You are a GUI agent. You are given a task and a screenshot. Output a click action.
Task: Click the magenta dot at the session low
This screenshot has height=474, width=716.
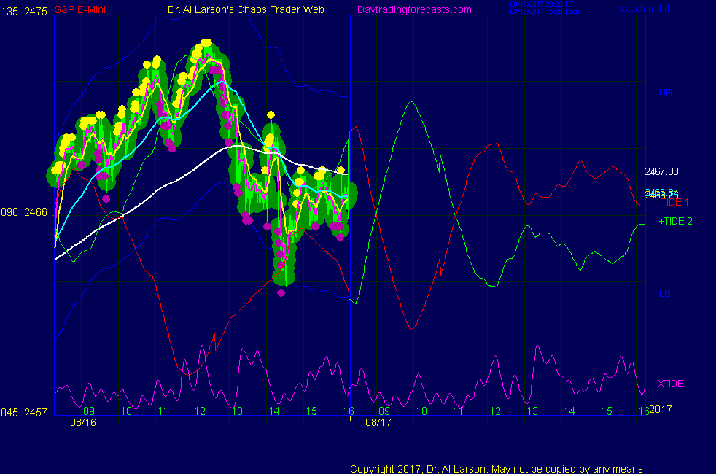coord(281,292)
